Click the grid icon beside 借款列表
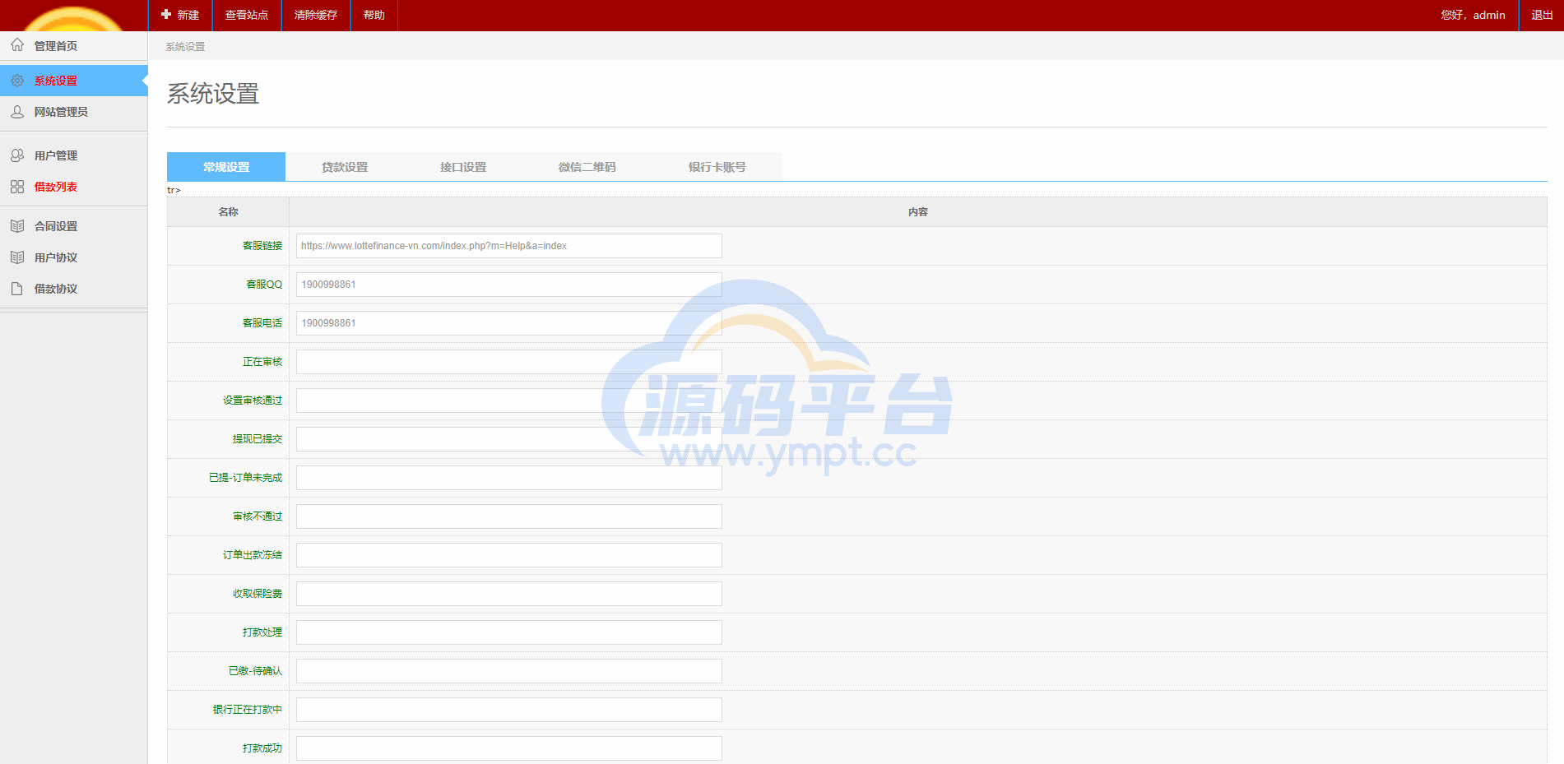Screen dimensions: 1564x764 point(17,187)
